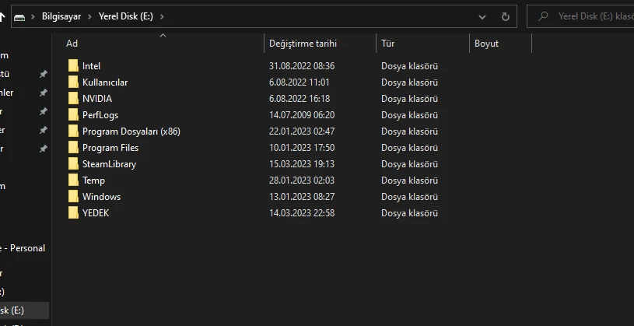Screen dimensions: 634x326
Task: Select the Temp folder name
Action: coord(93,181)
